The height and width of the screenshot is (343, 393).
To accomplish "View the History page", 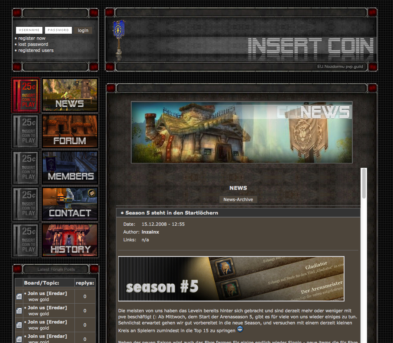I will coord(70,240).
